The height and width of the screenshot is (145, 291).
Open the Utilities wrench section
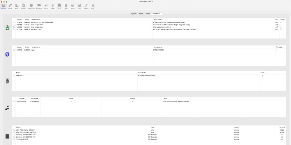pyautogui.click(x=86, y=6)
